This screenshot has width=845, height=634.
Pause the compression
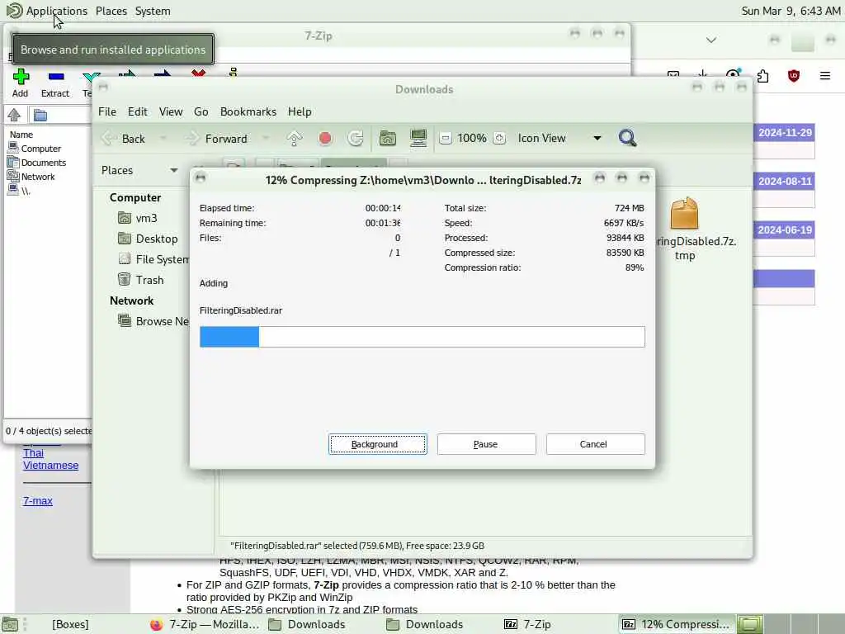point(486,444)
